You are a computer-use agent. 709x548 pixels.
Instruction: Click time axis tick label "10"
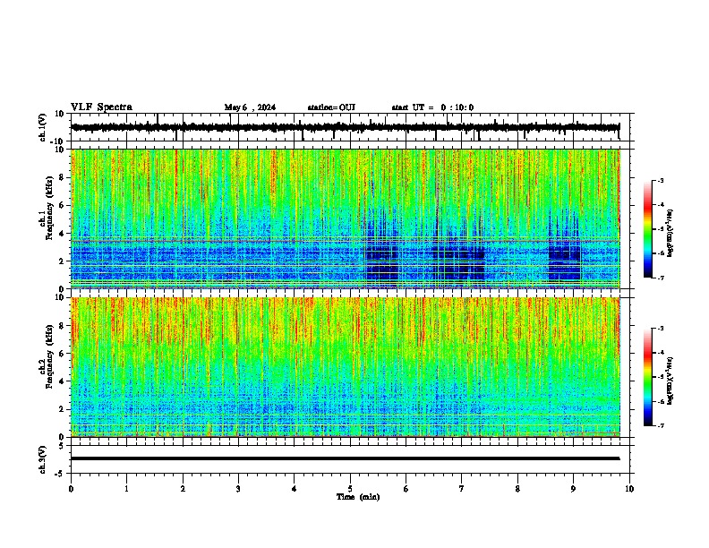tap(629, 489)
